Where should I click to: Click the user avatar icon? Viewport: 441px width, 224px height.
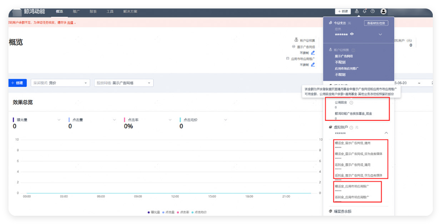coord(383,11)
